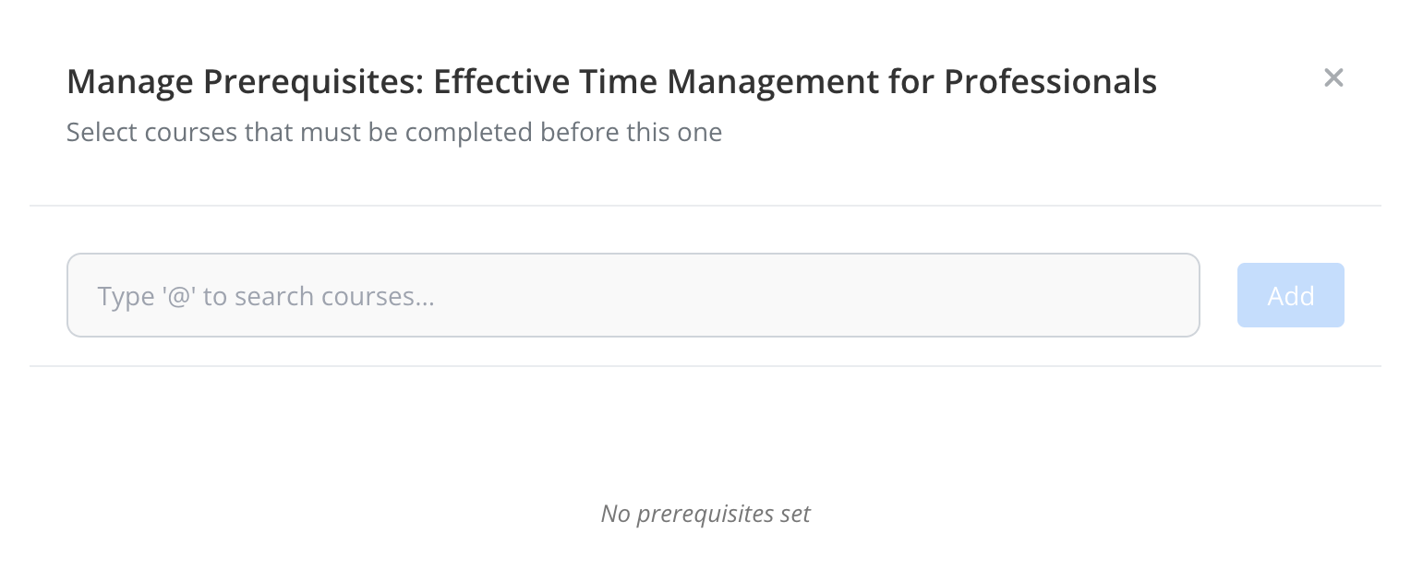The width and height of the screenshot is (1411, 581).
Task: Dismiss the dialog with the X icon
Action: click(1333, 78)
